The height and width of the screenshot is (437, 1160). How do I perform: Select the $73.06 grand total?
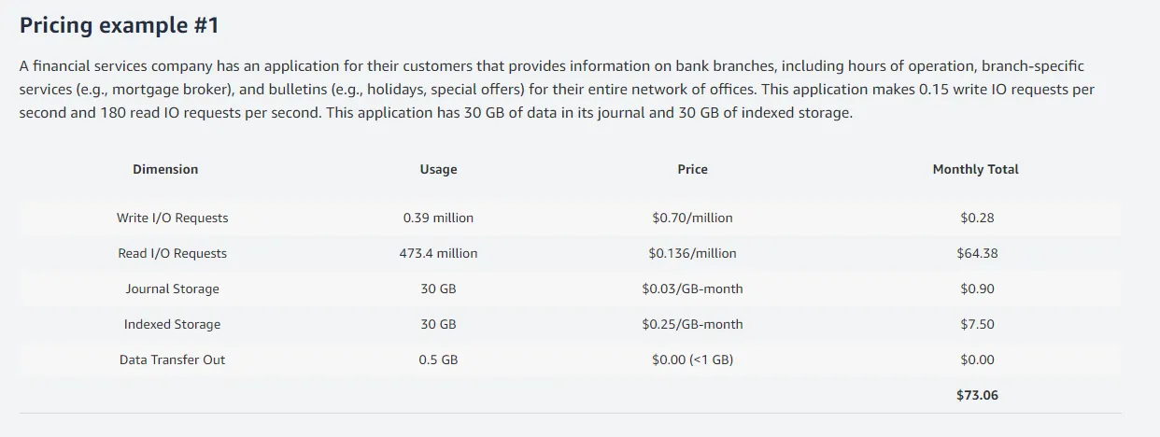[977, 395]
